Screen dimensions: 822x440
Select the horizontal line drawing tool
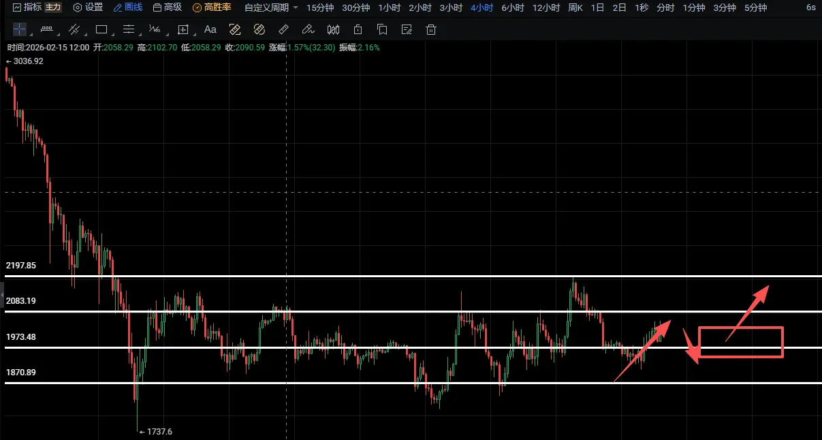pos(47,29)
